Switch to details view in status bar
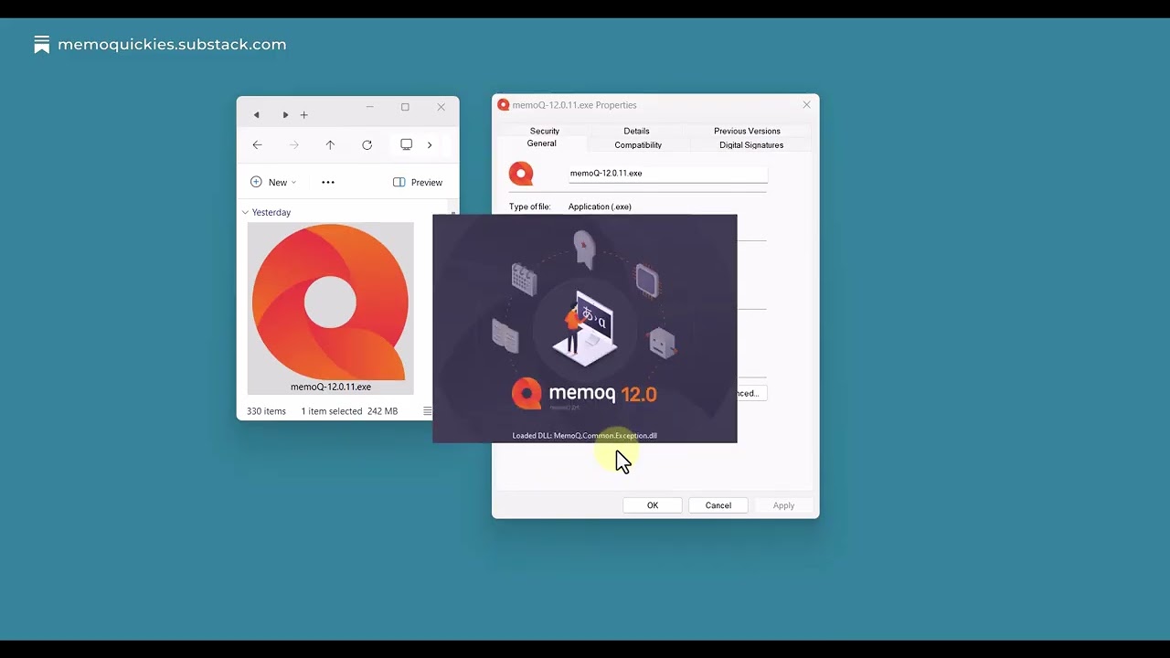The width and height of the screenshot is (1170, 658). 427,411
